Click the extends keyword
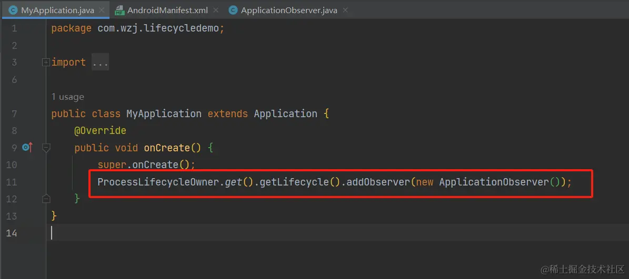Viewport: 629px width, 279px height. point(227,113)
